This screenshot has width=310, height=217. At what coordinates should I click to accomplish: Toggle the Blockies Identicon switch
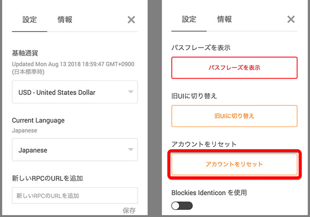point(182,205)
